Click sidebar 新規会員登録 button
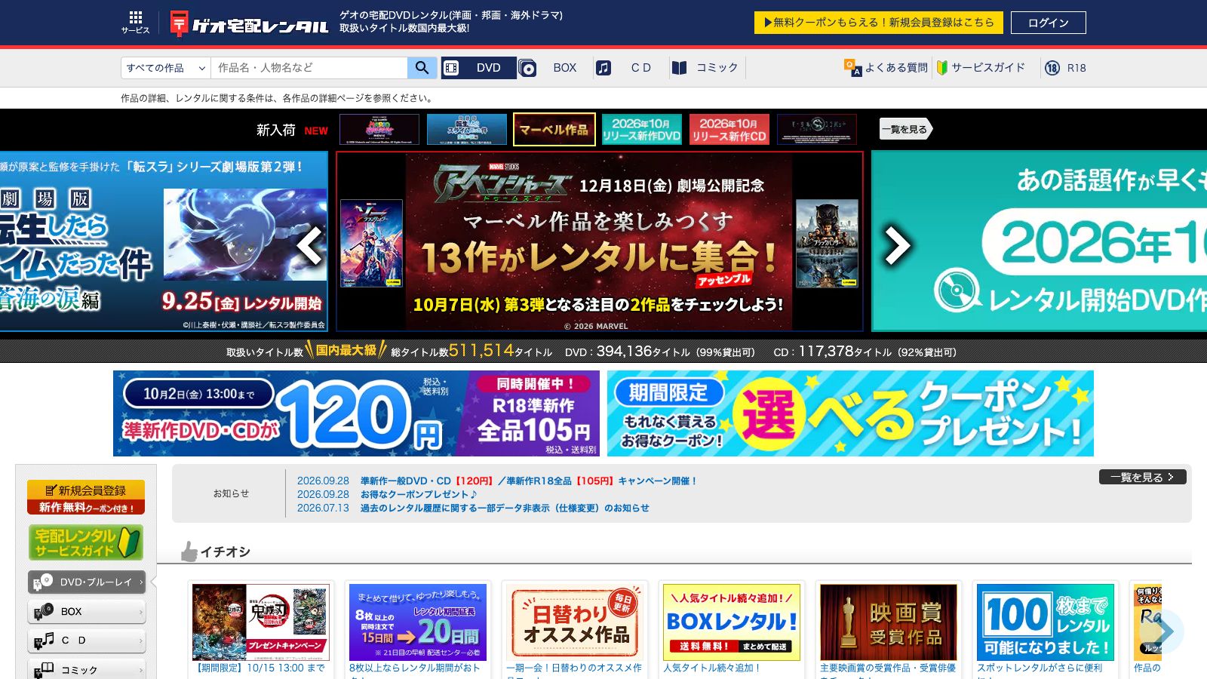 click(86, 497)
